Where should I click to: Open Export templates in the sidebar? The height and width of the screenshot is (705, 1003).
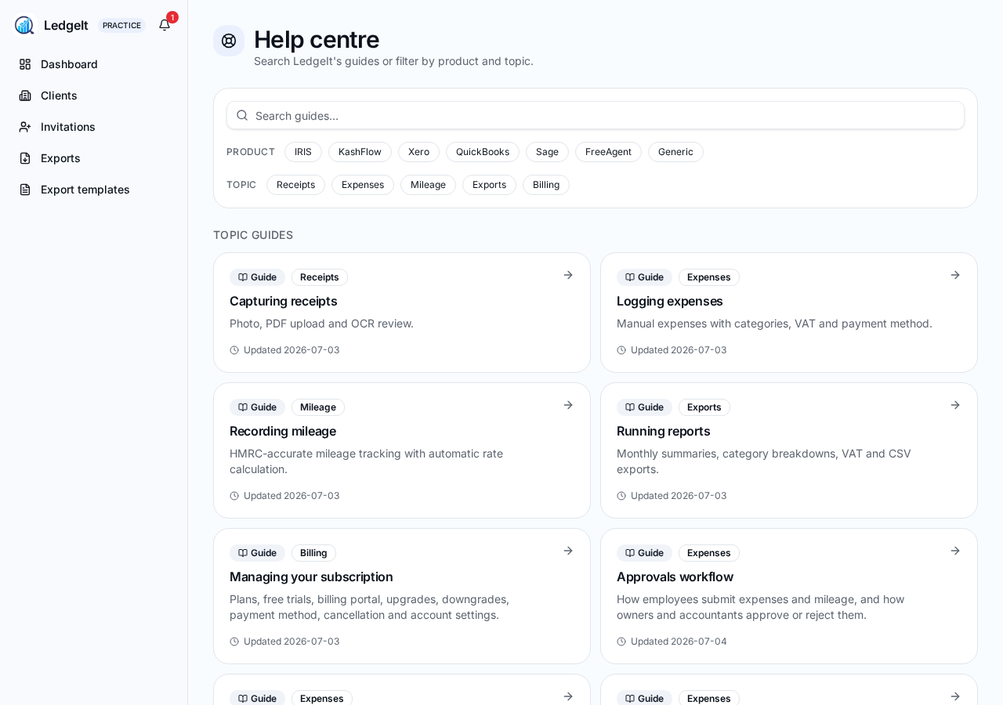(x=94, y=190)
